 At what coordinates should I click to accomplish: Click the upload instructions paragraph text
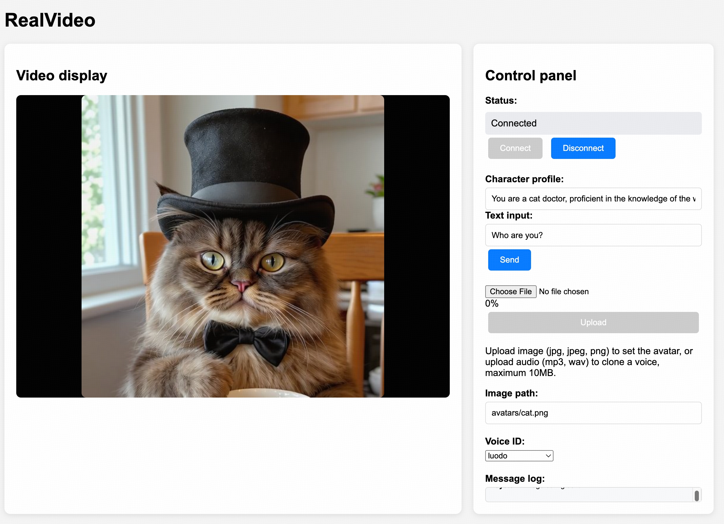pos(588,362)
